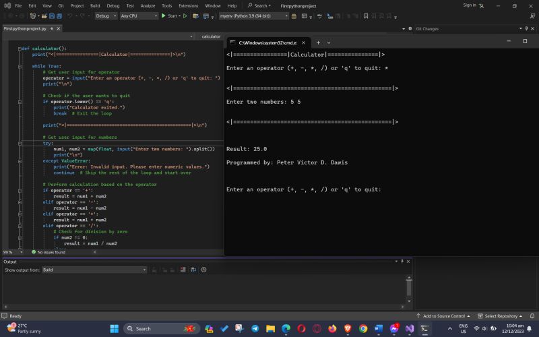Open the Build menu
The height and width of the screenshot is (337, 539).
pos(95,6)
